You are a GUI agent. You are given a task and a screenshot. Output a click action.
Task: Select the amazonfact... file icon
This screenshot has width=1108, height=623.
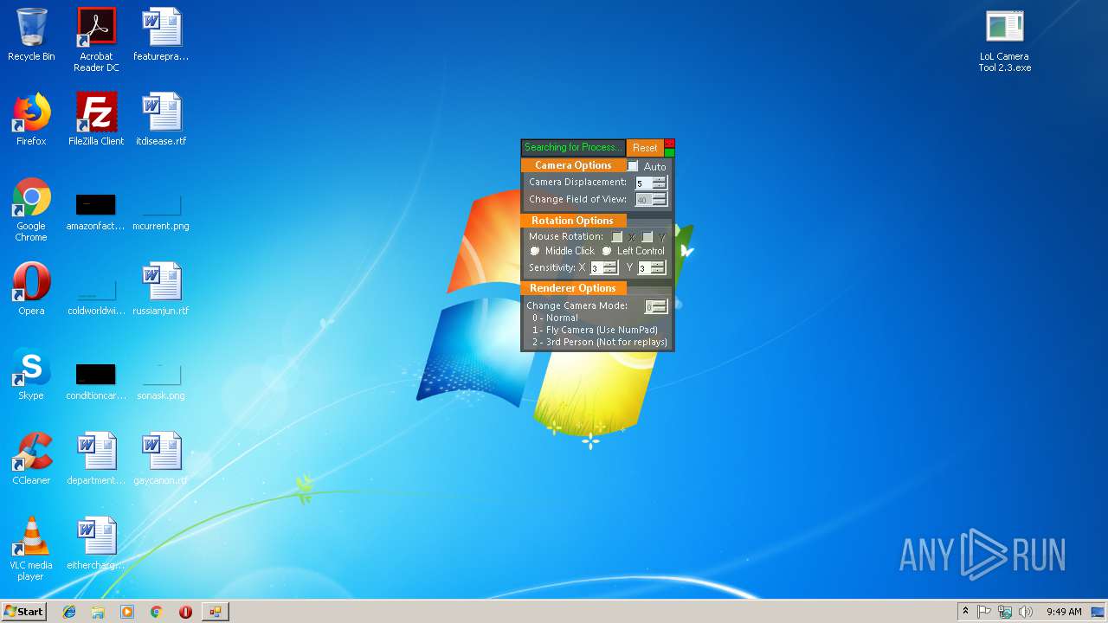coord(96,211)
